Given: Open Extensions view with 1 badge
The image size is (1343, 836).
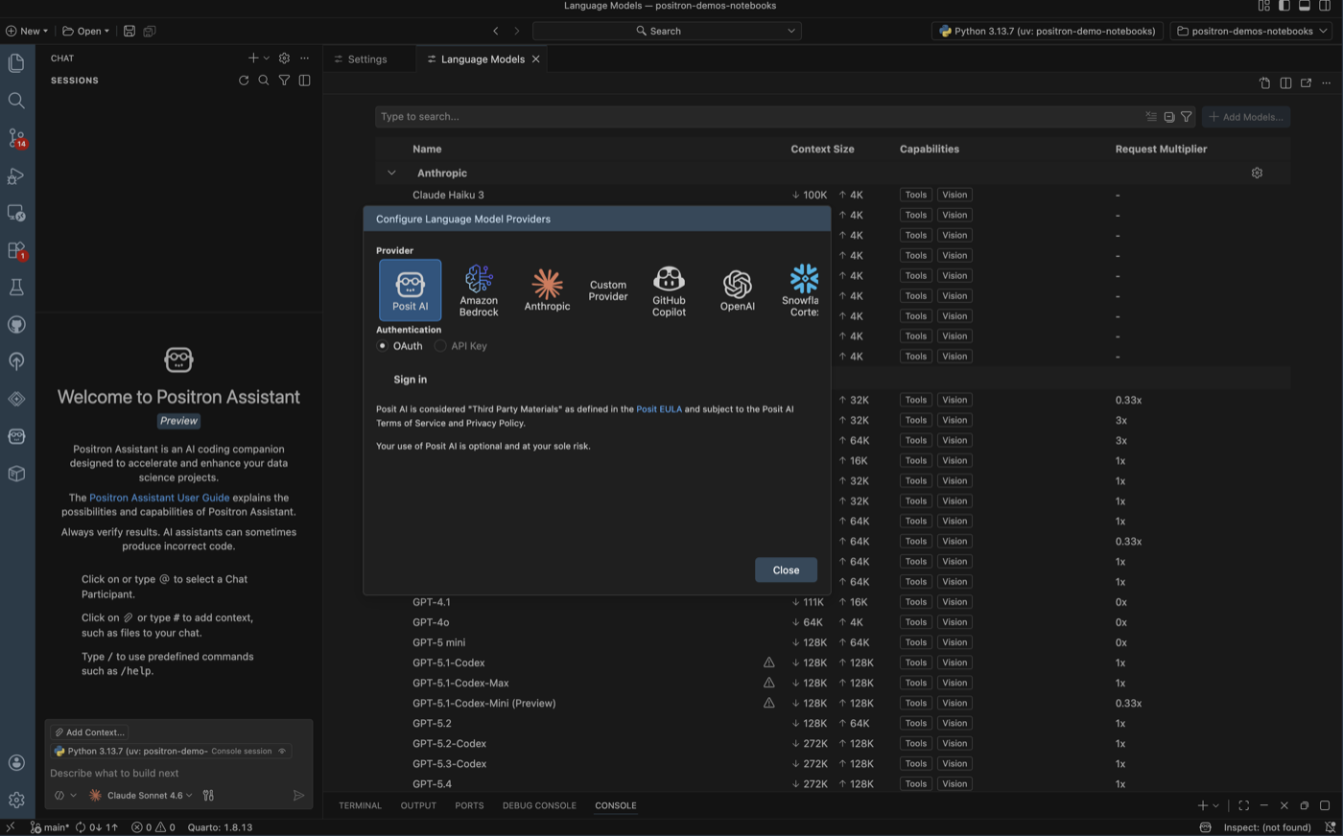Looking at the screenshot, I should point(16,250).
